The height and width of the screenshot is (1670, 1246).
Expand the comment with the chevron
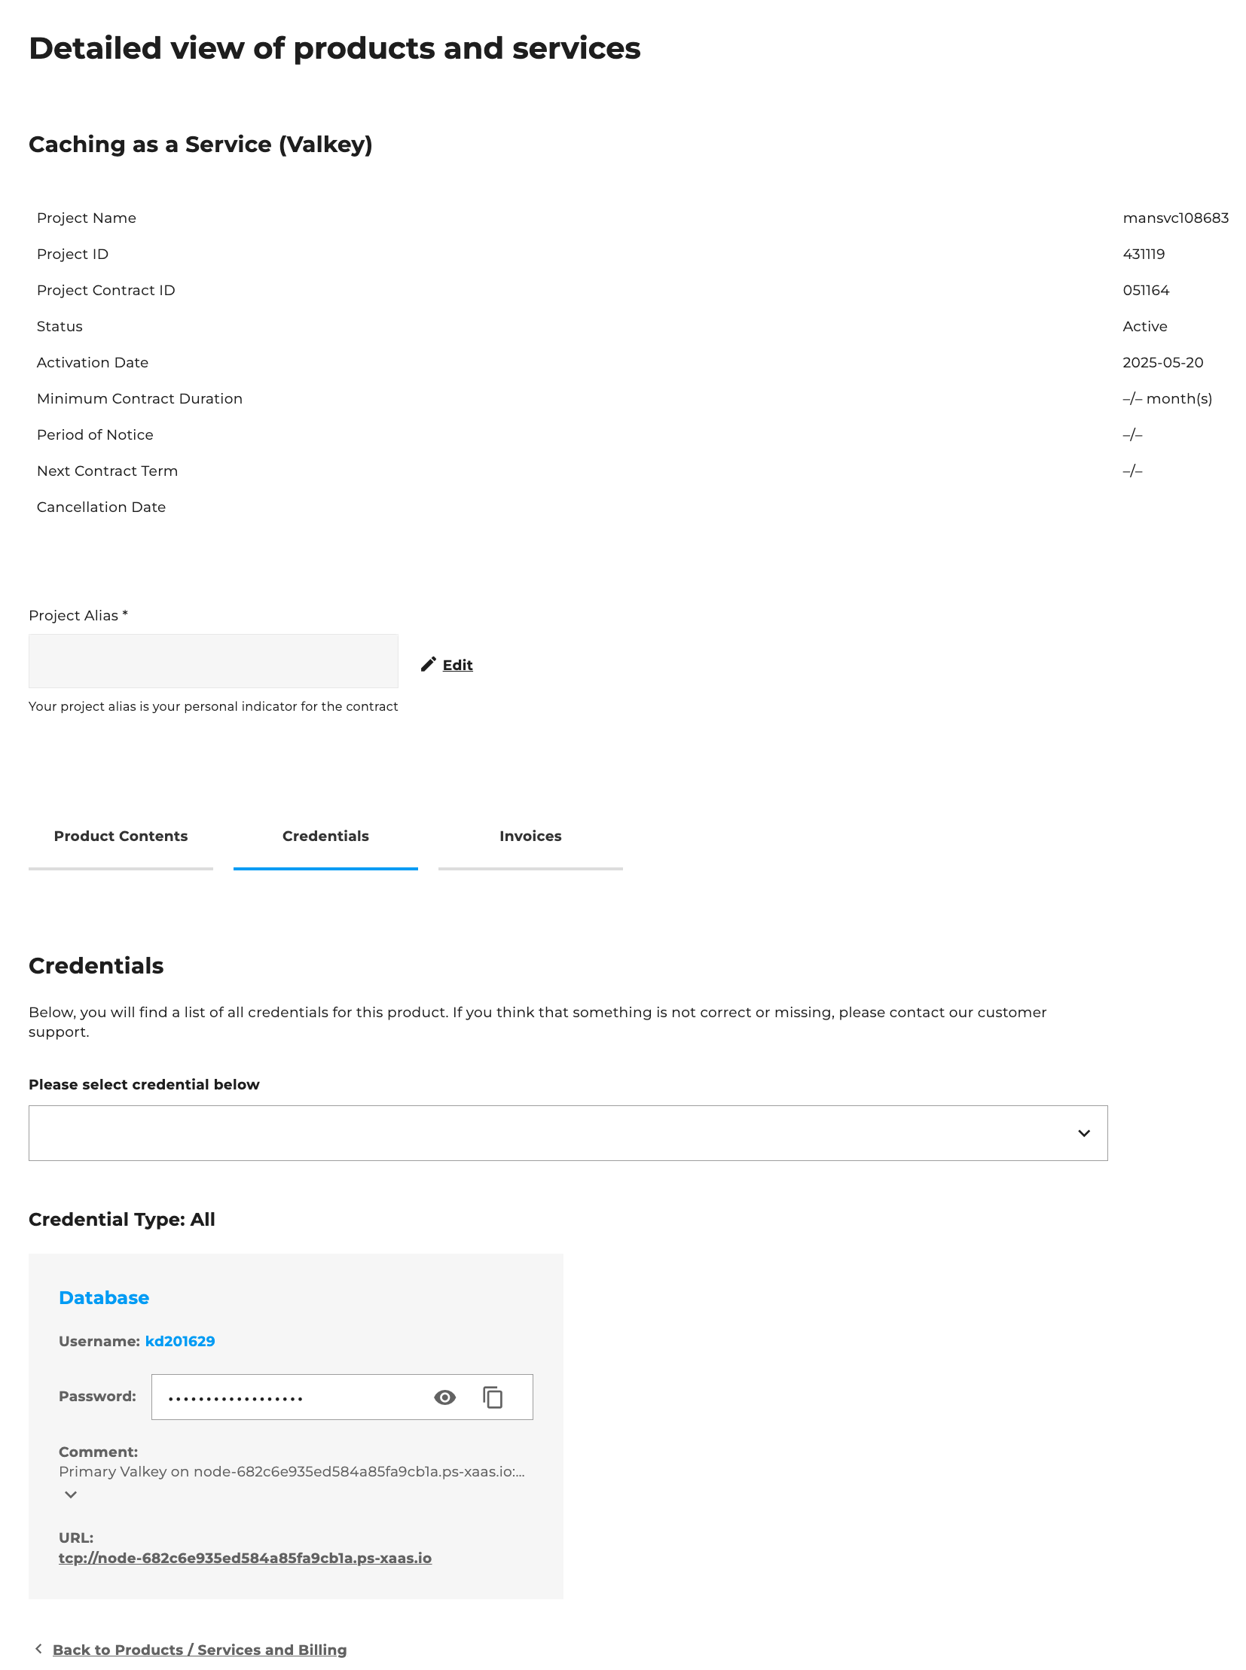coord(71,1495)
